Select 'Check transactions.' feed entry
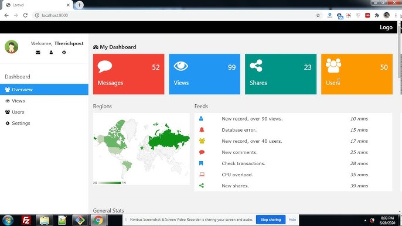 (x=243, y=163)
